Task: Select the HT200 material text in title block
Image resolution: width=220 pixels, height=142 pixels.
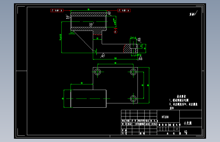Action: click(165, 117)
